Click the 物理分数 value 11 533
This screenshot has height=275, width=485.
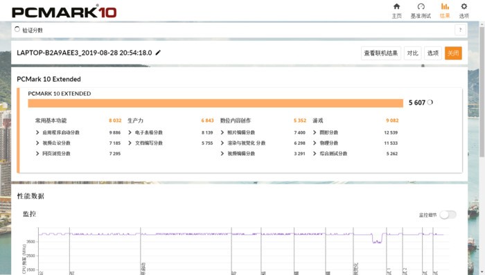click(x=391, y=143)
